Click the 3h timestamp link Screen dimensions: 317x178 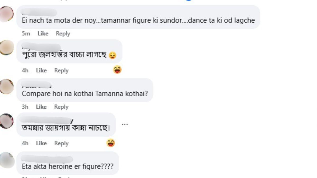coord(25,107)
